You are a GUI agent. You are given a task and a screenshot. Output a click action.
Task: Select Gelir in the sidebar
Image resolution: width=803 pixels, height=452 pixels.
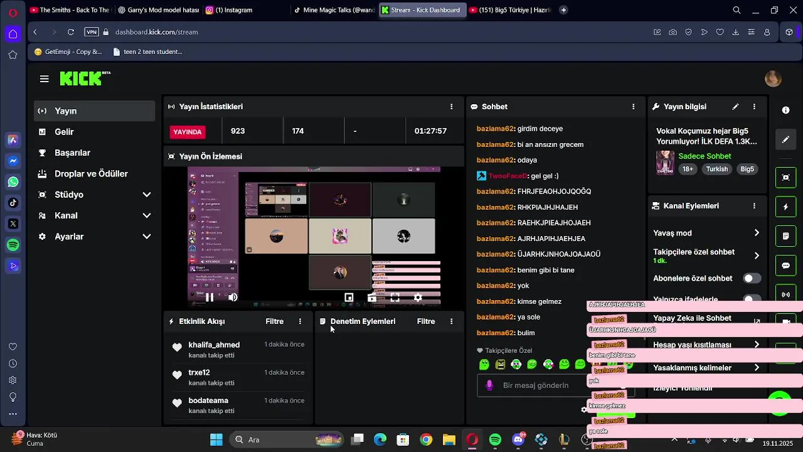coord(94,132)
